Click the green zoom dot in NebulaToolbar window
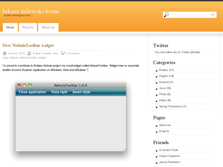Viewport: 223px width, 167px height. pos(30,85)
